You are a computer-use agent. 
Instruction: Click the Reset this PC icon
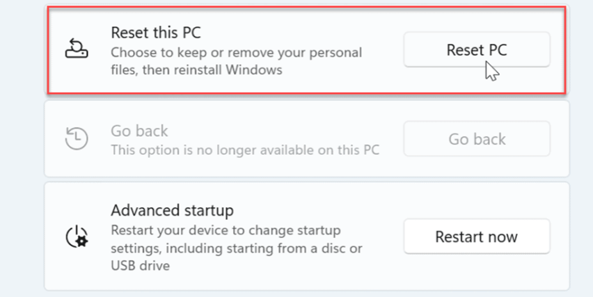[75, 49]
